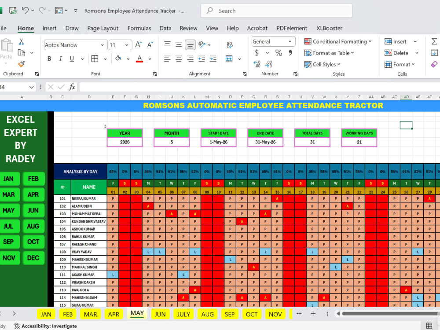Open the font size dropdown

[127, 45]
